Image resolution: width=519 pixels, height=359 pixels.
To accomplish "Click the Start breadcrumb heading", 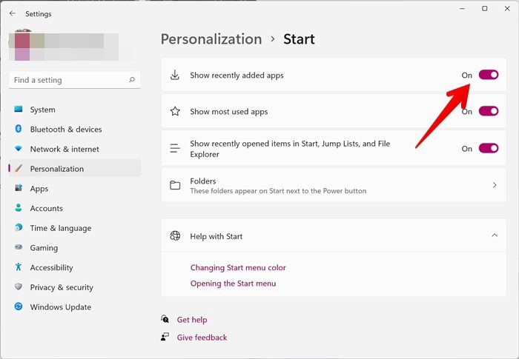I will click(x=299, y=39).
